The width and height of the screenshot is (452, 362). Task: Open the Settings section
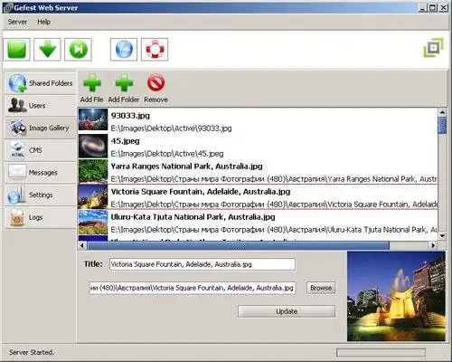41,195
